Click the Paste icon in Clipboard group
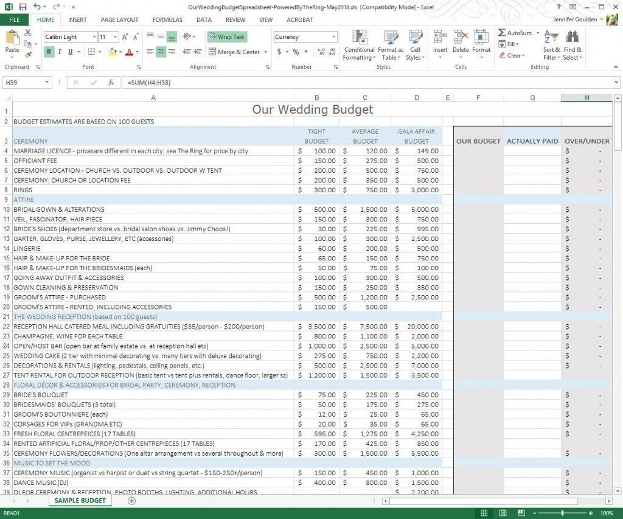 [x=12, y=40]
